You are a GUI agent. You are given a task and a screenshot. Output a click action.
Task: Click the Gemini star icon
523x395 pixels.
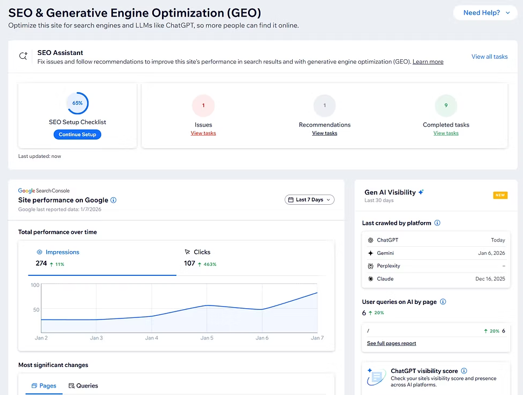(372, 253)
